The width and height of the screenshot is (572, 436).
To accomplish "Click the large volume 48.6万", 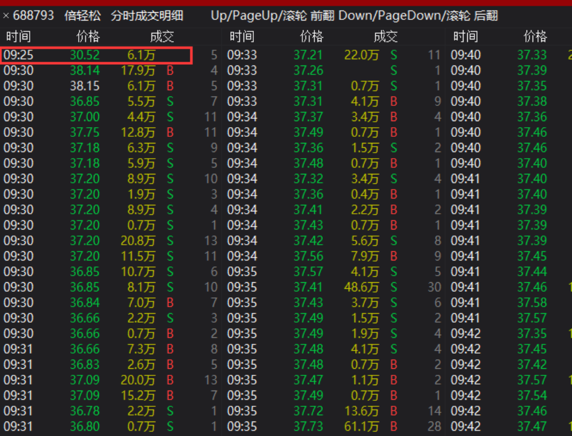I will 362,287.
